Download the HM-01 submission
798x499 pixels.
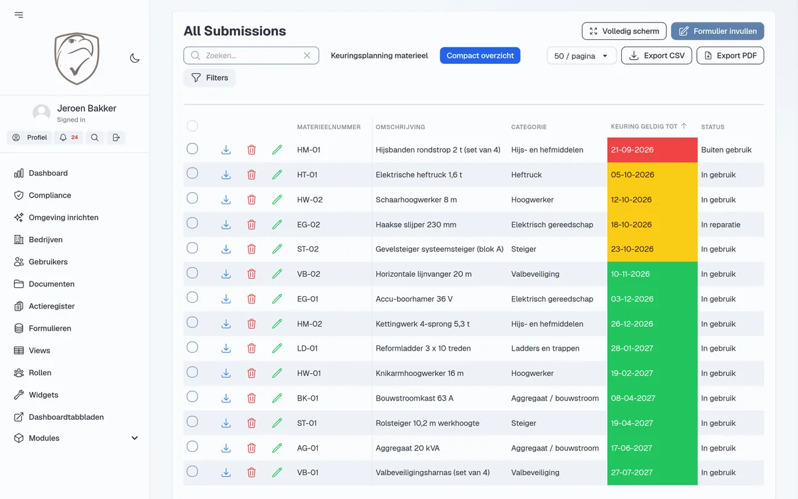(x=226, y=150)
